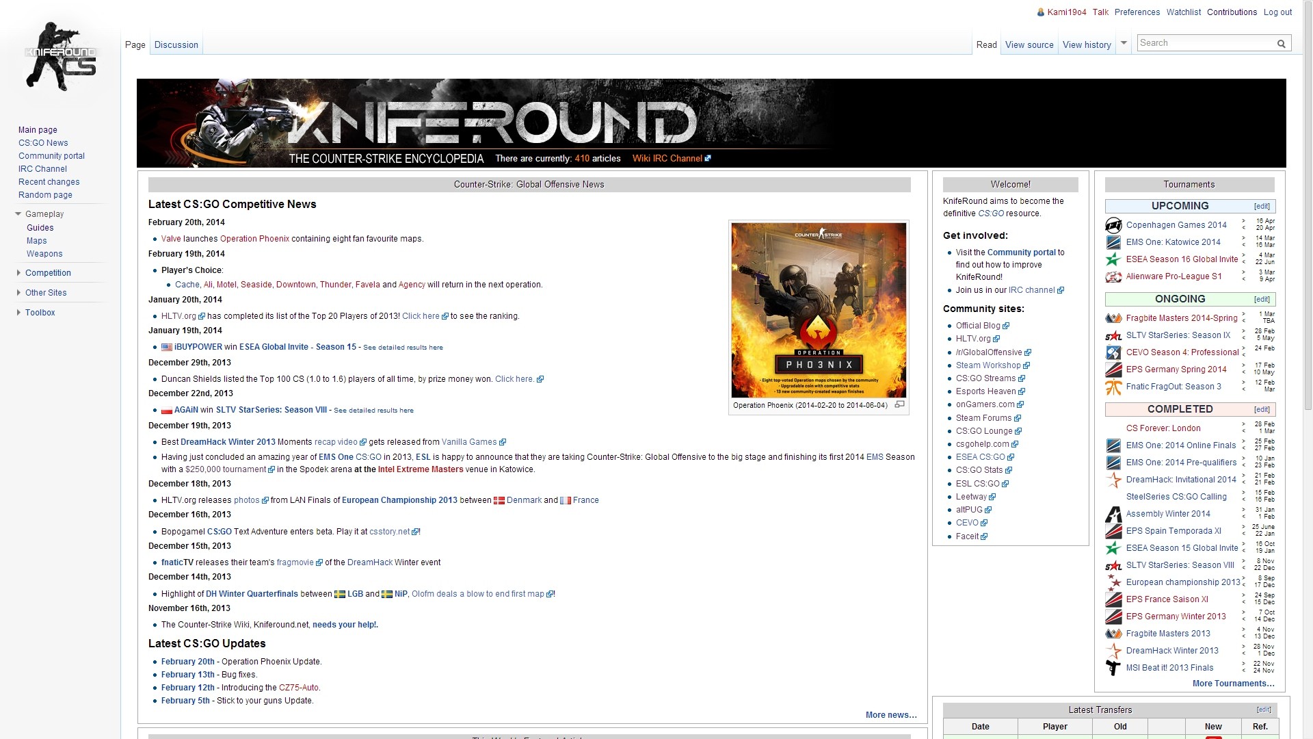Click the EMS One: Katowice 2014 icon

coord(1113,242)
